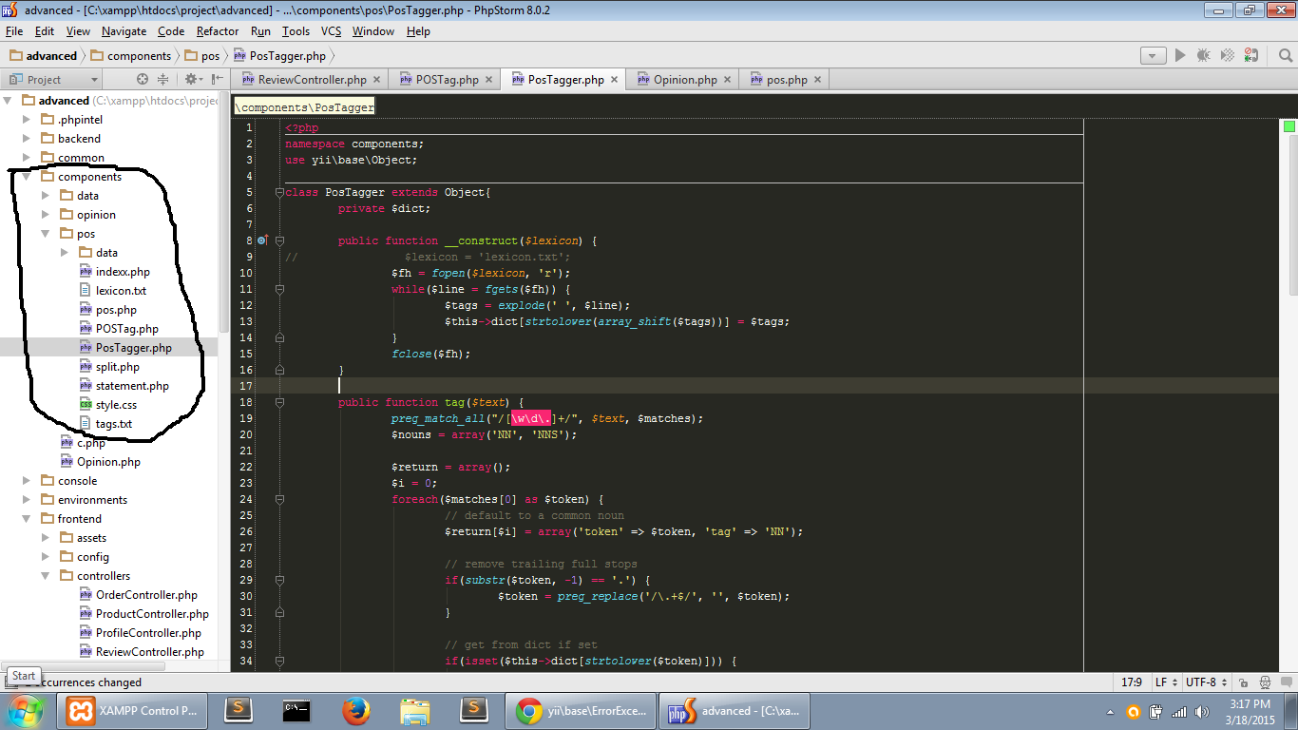The width and height of the screenshot is (1298, 730).
Task: Start debugging with the Debug bug icon
Action: point(1204,56)
